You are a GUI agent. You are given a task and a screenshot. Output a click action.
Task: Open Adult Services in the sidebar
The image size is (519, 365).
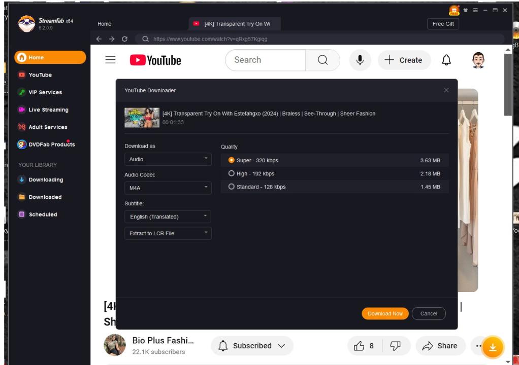click(x=48, y=127)
